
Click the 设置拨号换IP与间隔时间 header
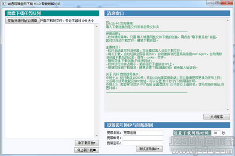[167, 125]
